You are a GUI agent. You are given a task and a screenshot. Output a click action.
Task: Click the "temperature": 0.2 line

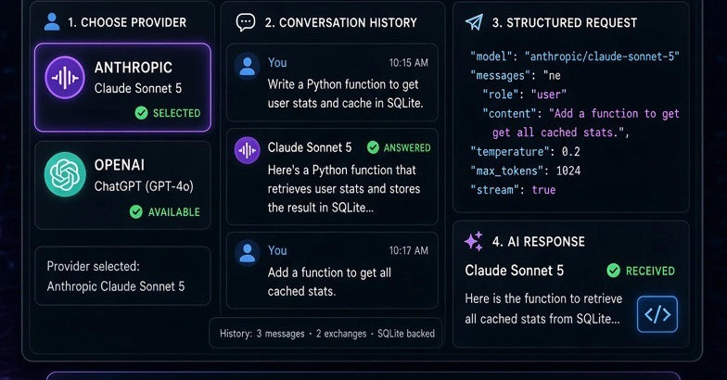pyautogui.click(x=525, y=152)
